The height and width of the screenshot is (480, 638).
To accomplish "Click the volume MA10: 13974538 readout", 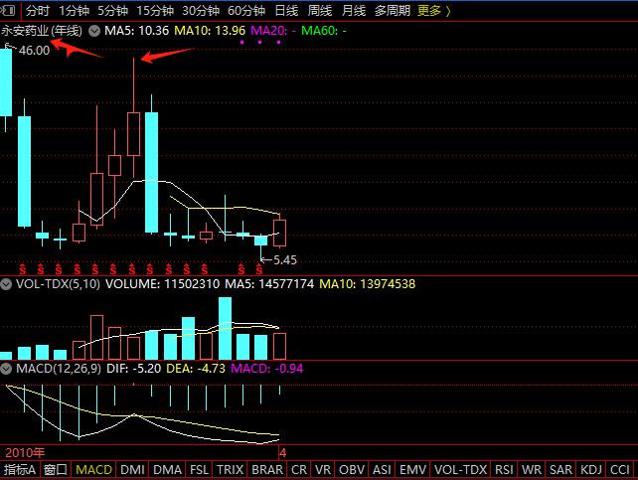I will [368, 284].
